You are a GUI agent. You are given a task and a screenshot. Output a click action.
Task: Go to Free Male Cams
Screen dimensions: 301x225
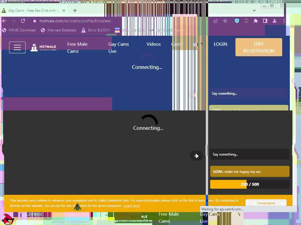(77, 48)
